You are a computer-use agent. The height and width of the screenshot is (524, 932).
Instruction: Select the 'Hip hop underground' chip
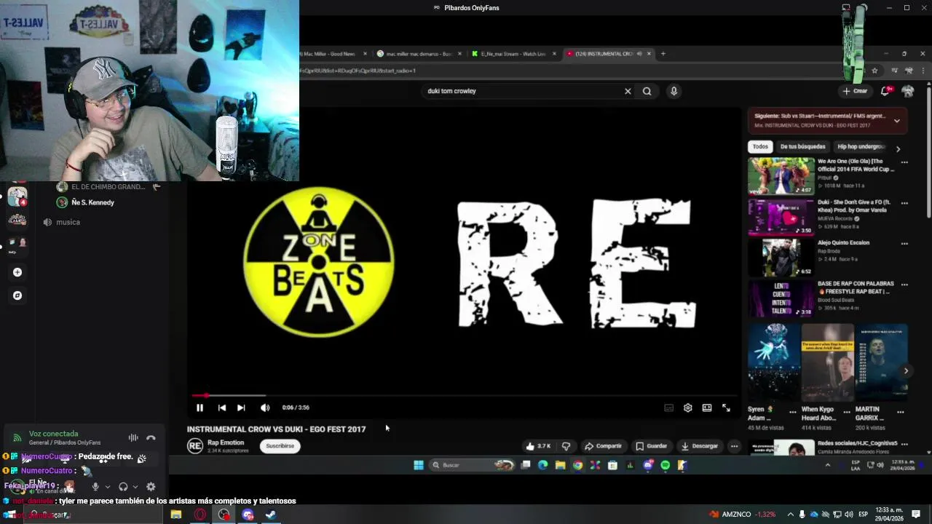point(861,146)
